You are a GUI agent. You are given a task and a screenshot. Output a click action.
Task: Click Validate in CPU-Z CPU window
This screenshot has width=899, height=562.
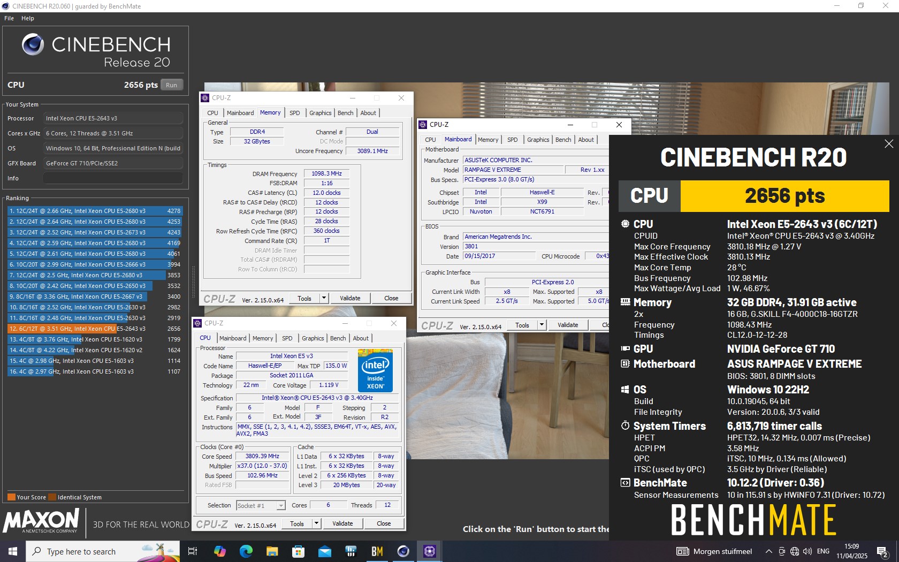coord(342,523)
